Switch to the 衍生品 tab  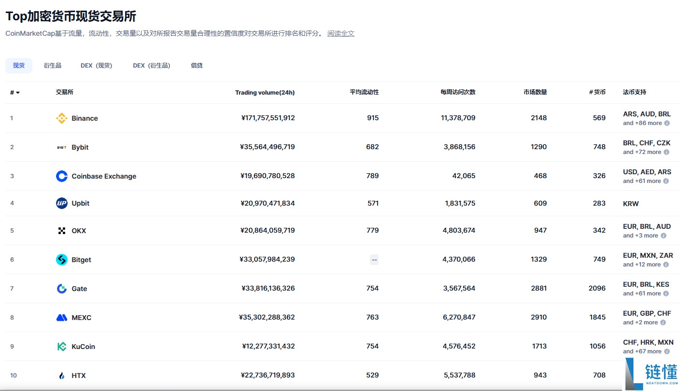(53, 66)
